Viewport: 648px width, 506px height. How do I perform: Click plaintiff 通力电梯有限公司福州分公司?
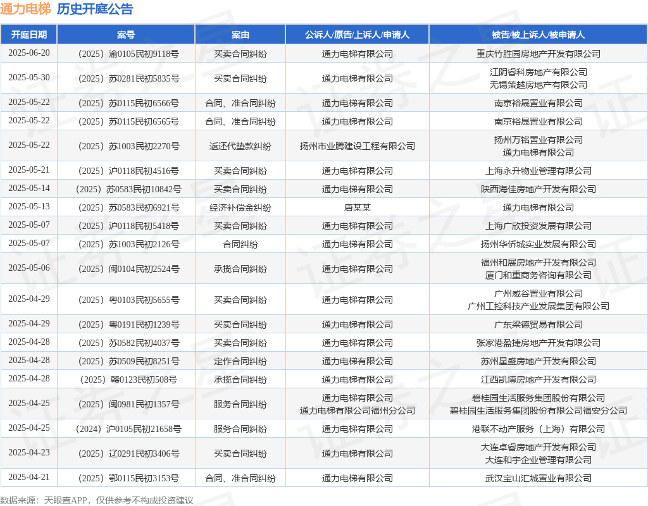pyautogui.click(x=358, y=410)
